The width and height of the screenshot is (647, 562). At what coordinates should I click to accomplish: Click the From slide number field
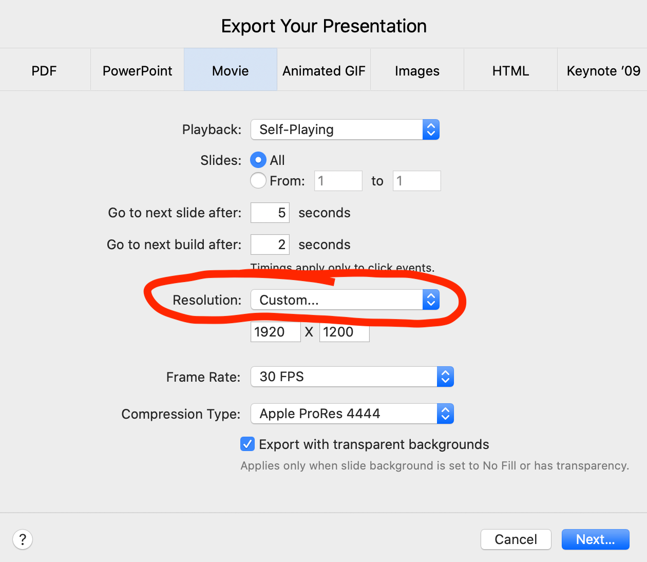[x=338, y=181]
